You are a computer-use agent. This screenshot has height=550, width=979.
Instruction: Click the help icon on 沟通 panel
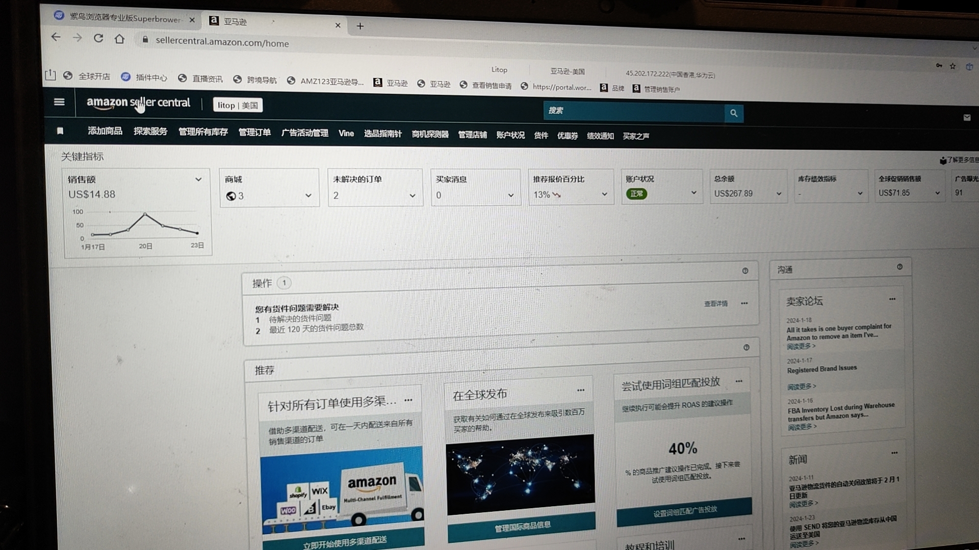899,267
